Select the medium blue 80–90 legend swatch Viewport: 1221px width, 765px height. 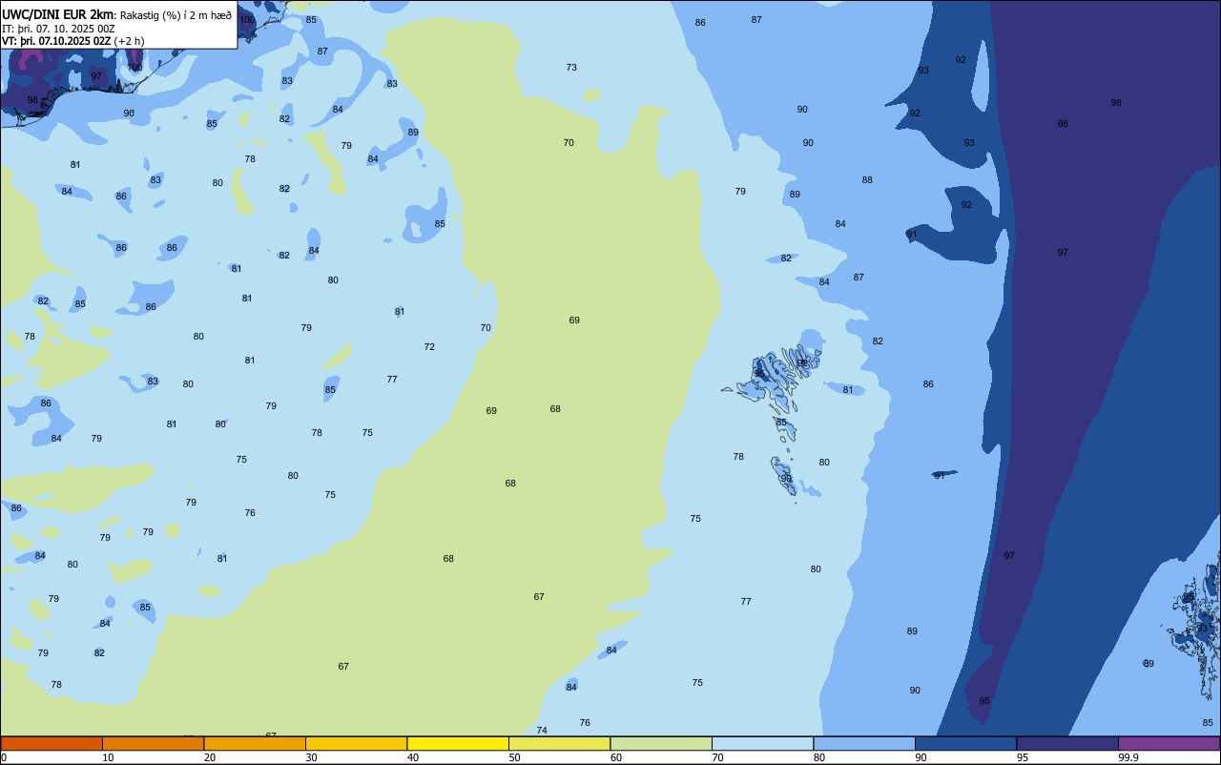point(864,744)
